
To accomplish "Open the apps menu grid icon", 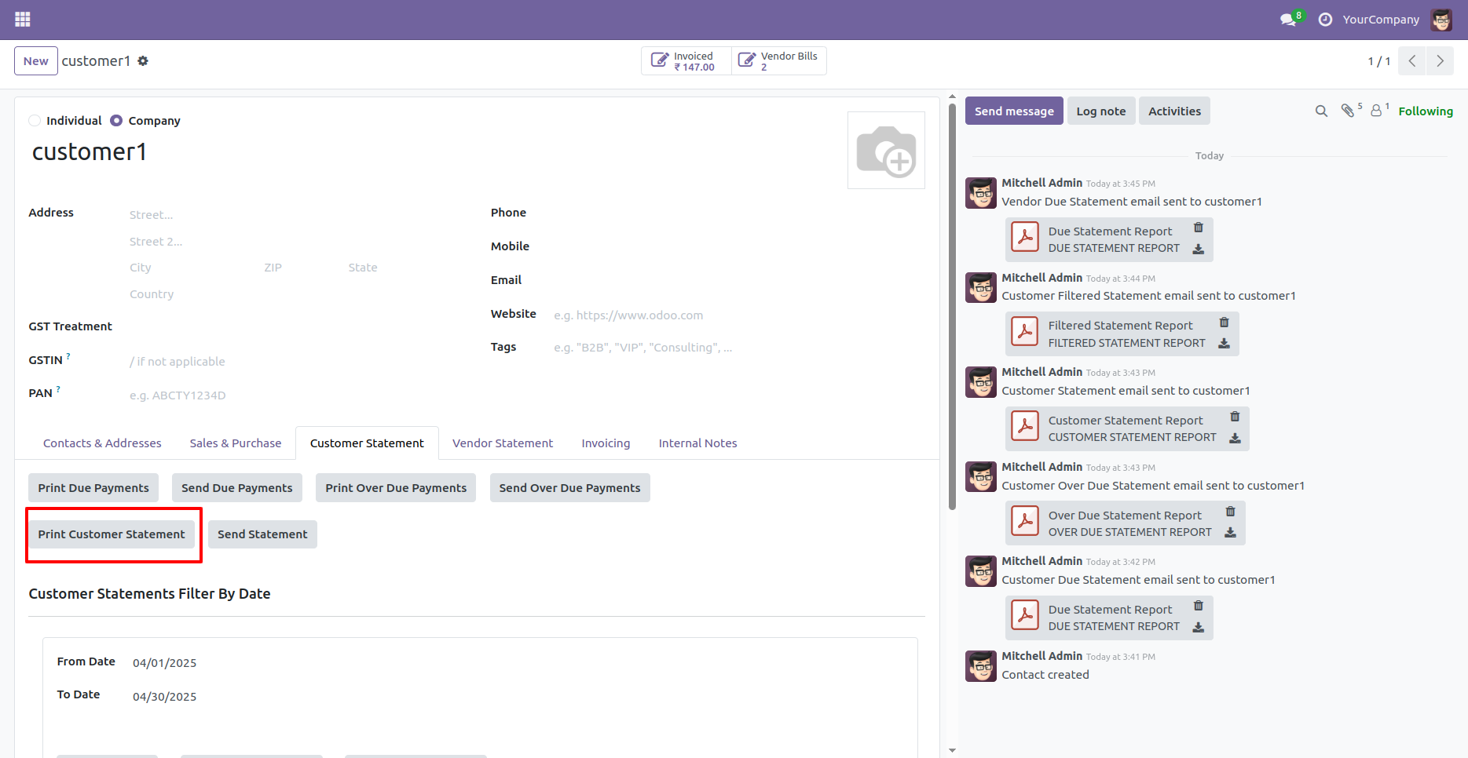I will 22,19.
